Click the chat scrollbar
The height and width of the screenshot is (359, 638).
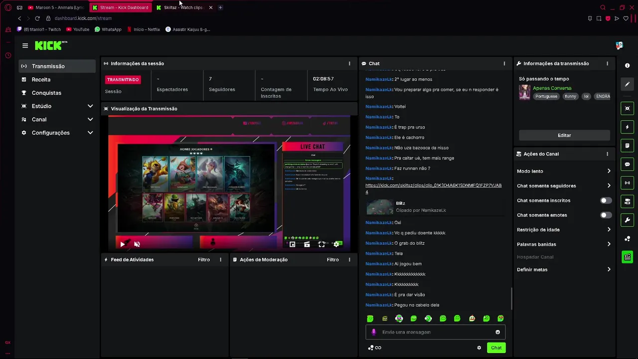click(511, 299)
